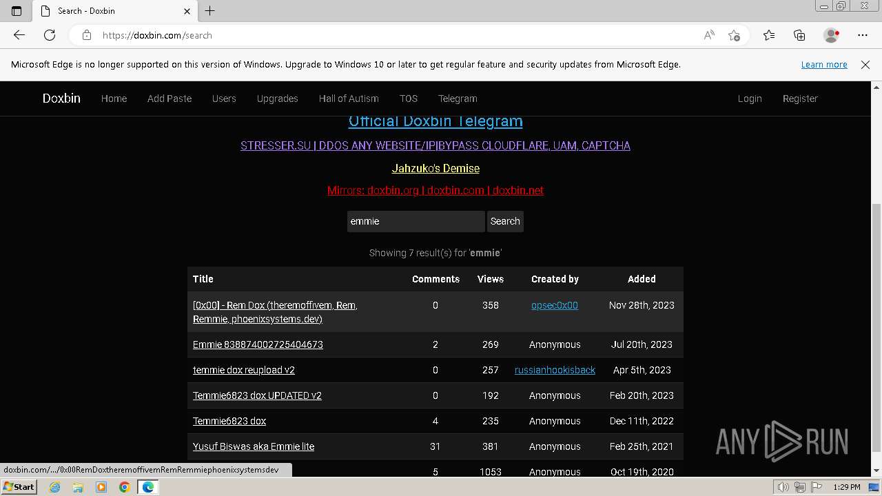Open the Add Paste nav item
This screenshot has height=496, width=882.
point(170,99)
